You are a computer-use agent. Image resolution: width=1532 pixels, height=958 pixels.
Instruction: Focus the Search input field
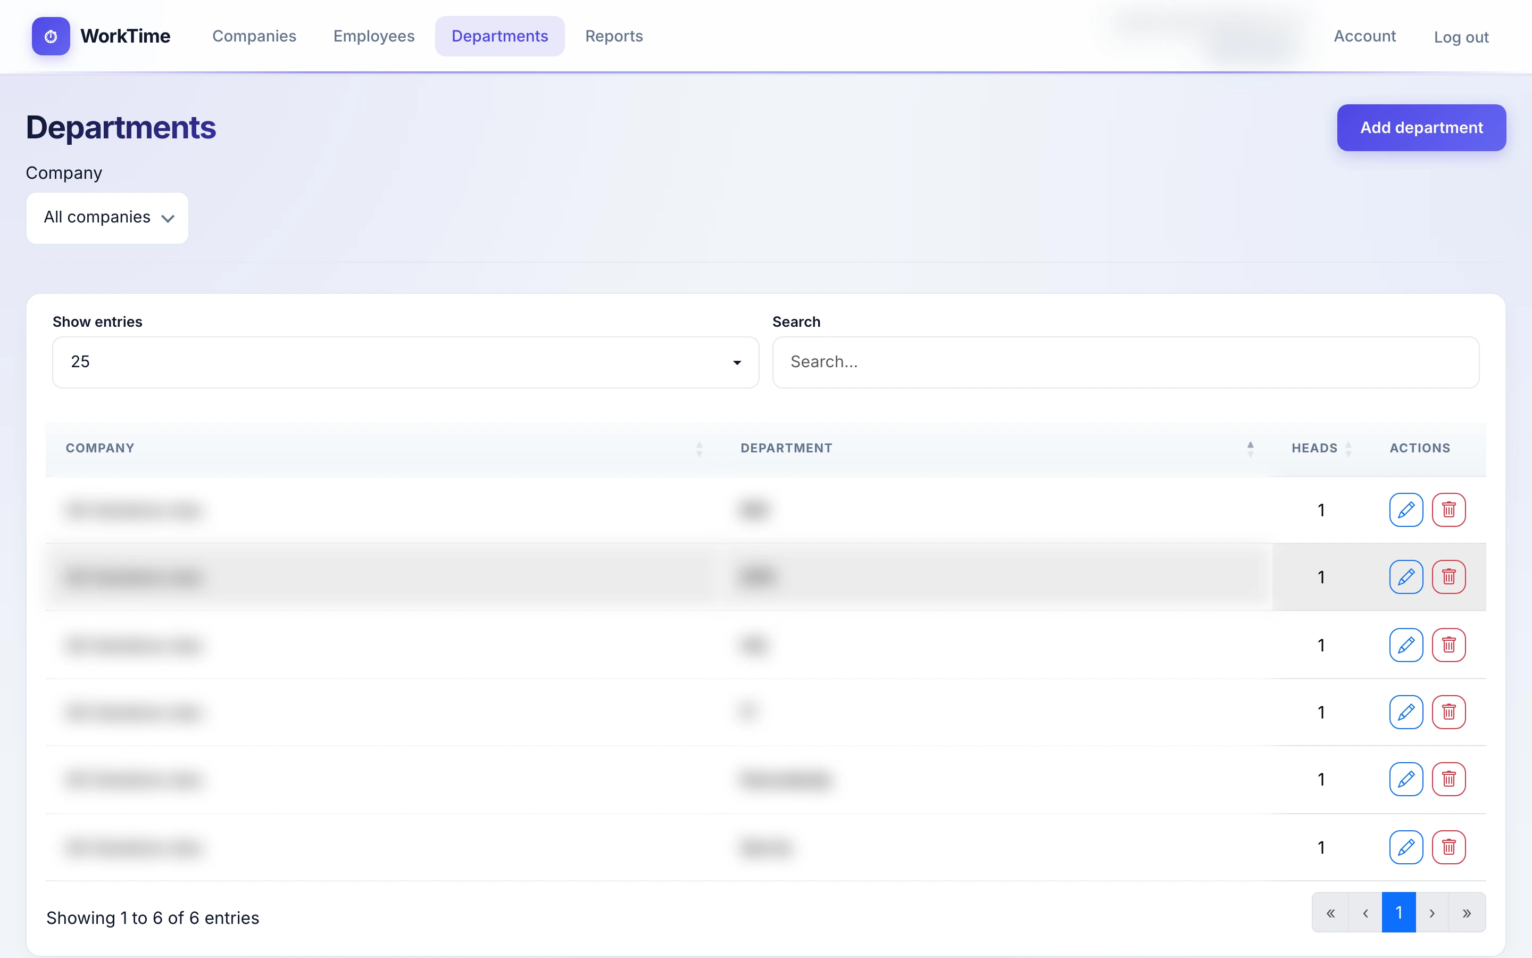(x=1126, y=362)
